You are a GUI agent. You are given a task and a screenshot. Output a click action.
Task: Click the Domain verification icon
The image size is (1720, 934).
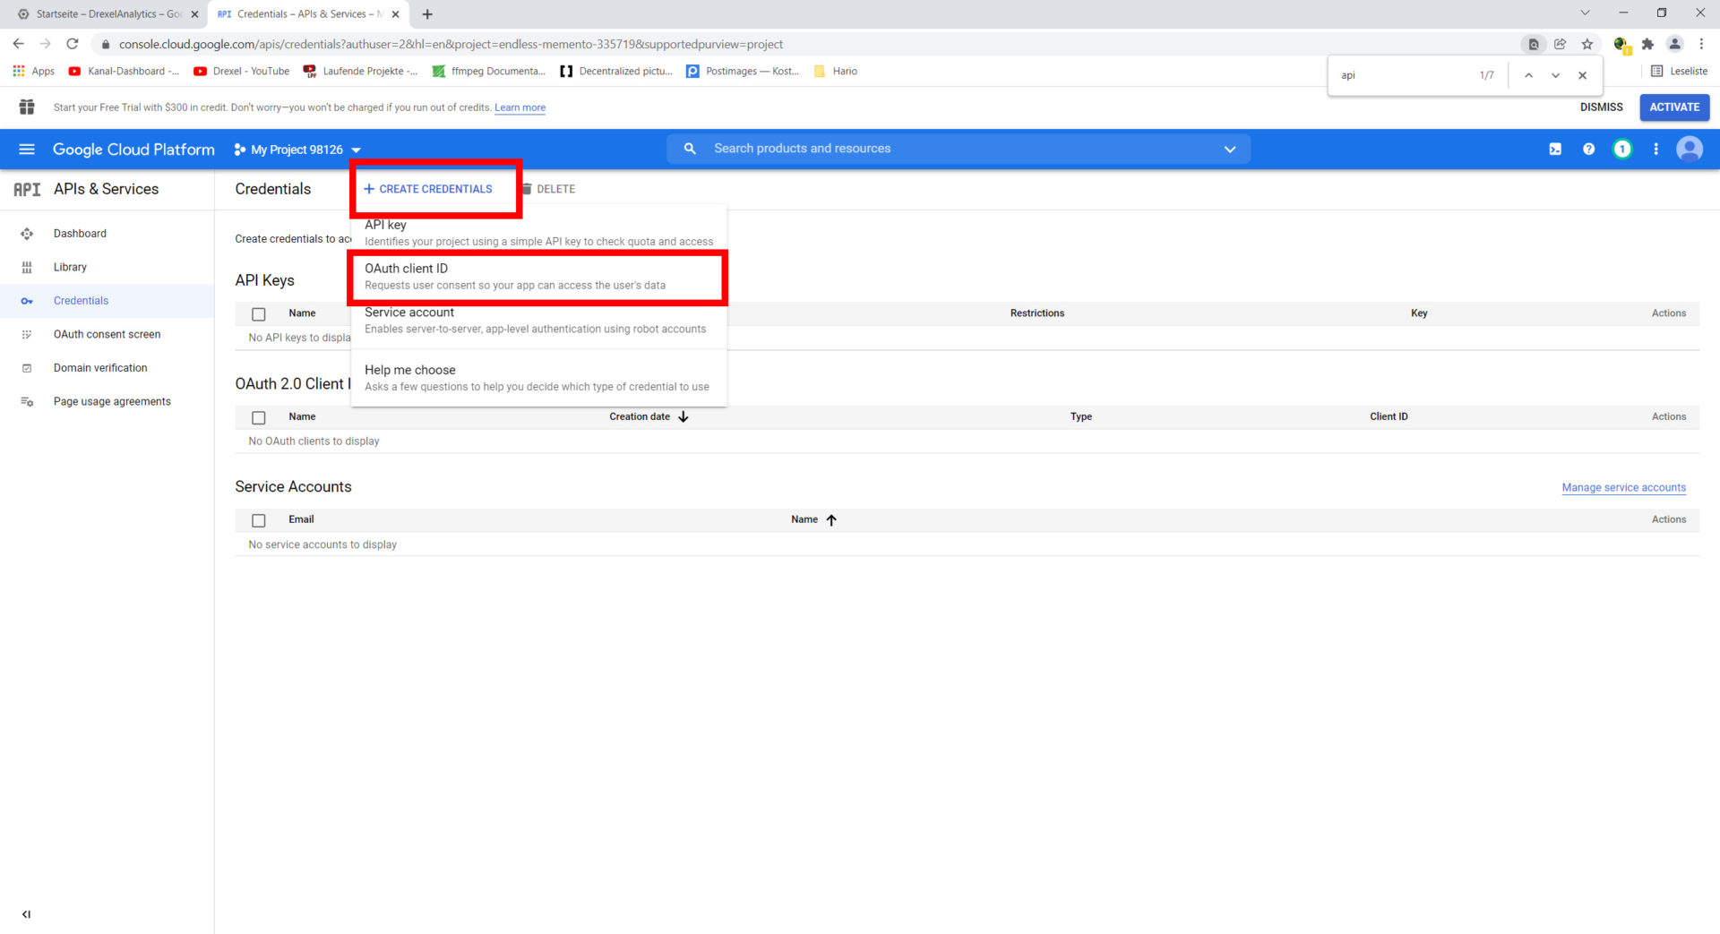click(x=27, y=368)
